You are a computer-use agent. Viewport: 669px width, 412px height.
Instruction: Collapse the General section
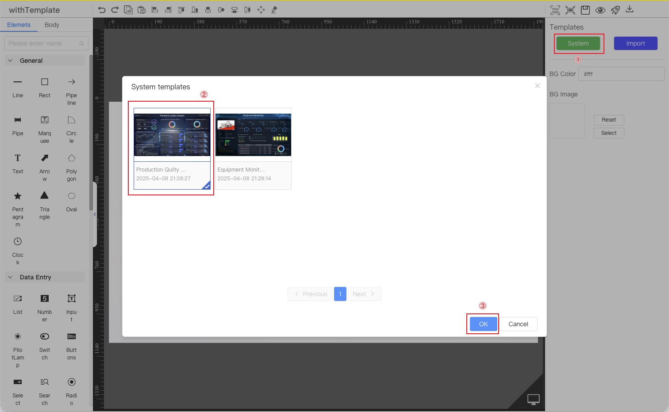coord(10,61)
